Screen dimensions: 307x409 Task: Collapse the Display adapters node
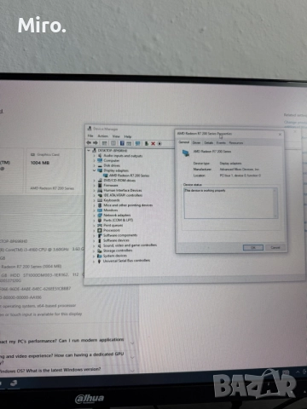pyautogui.click(x=94, y=170)
